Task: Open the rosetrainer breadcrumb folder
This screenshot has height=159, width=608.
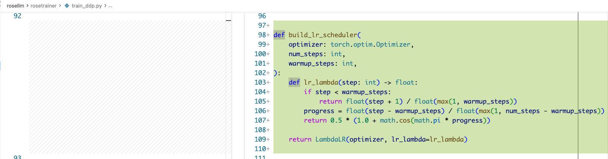Action: (x=44, y=6)
